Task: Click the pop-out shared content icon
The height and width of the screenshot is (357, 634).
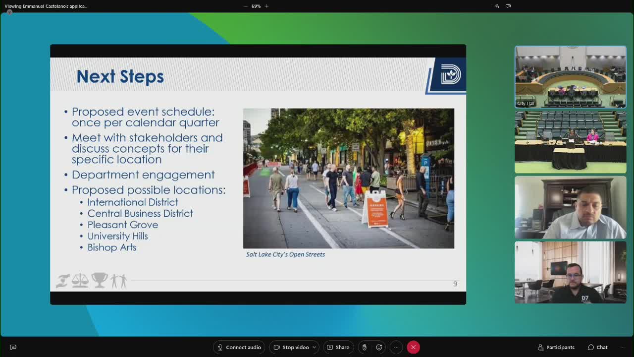Action: coord(508,6)
